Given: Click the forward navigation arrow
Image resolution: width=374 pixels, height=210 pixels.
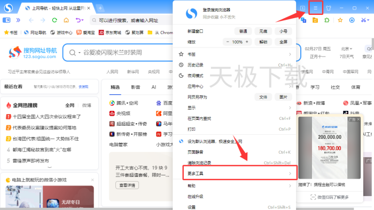Looking at the screenshot, I should point(43,20).
